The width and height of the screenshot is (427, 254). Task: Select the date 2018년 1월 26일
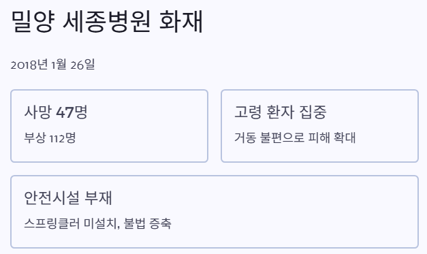click(53, 65)
